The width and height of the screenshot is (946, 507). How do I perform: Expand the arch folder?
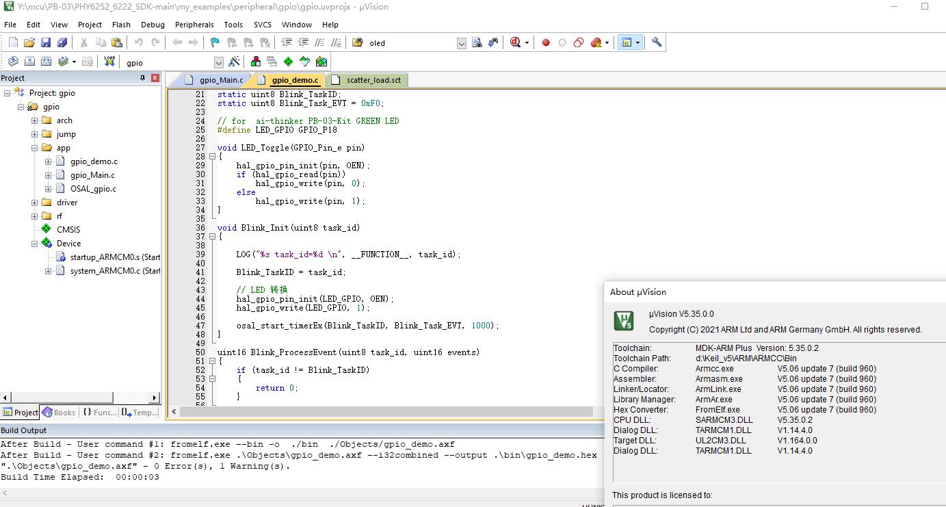pyautogui.click(x=34, y=120)
